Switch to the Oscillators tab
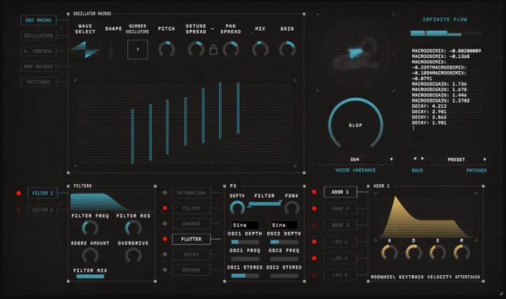Image resolution: width=506 pixels, height=299 pixels. point(39,35)
